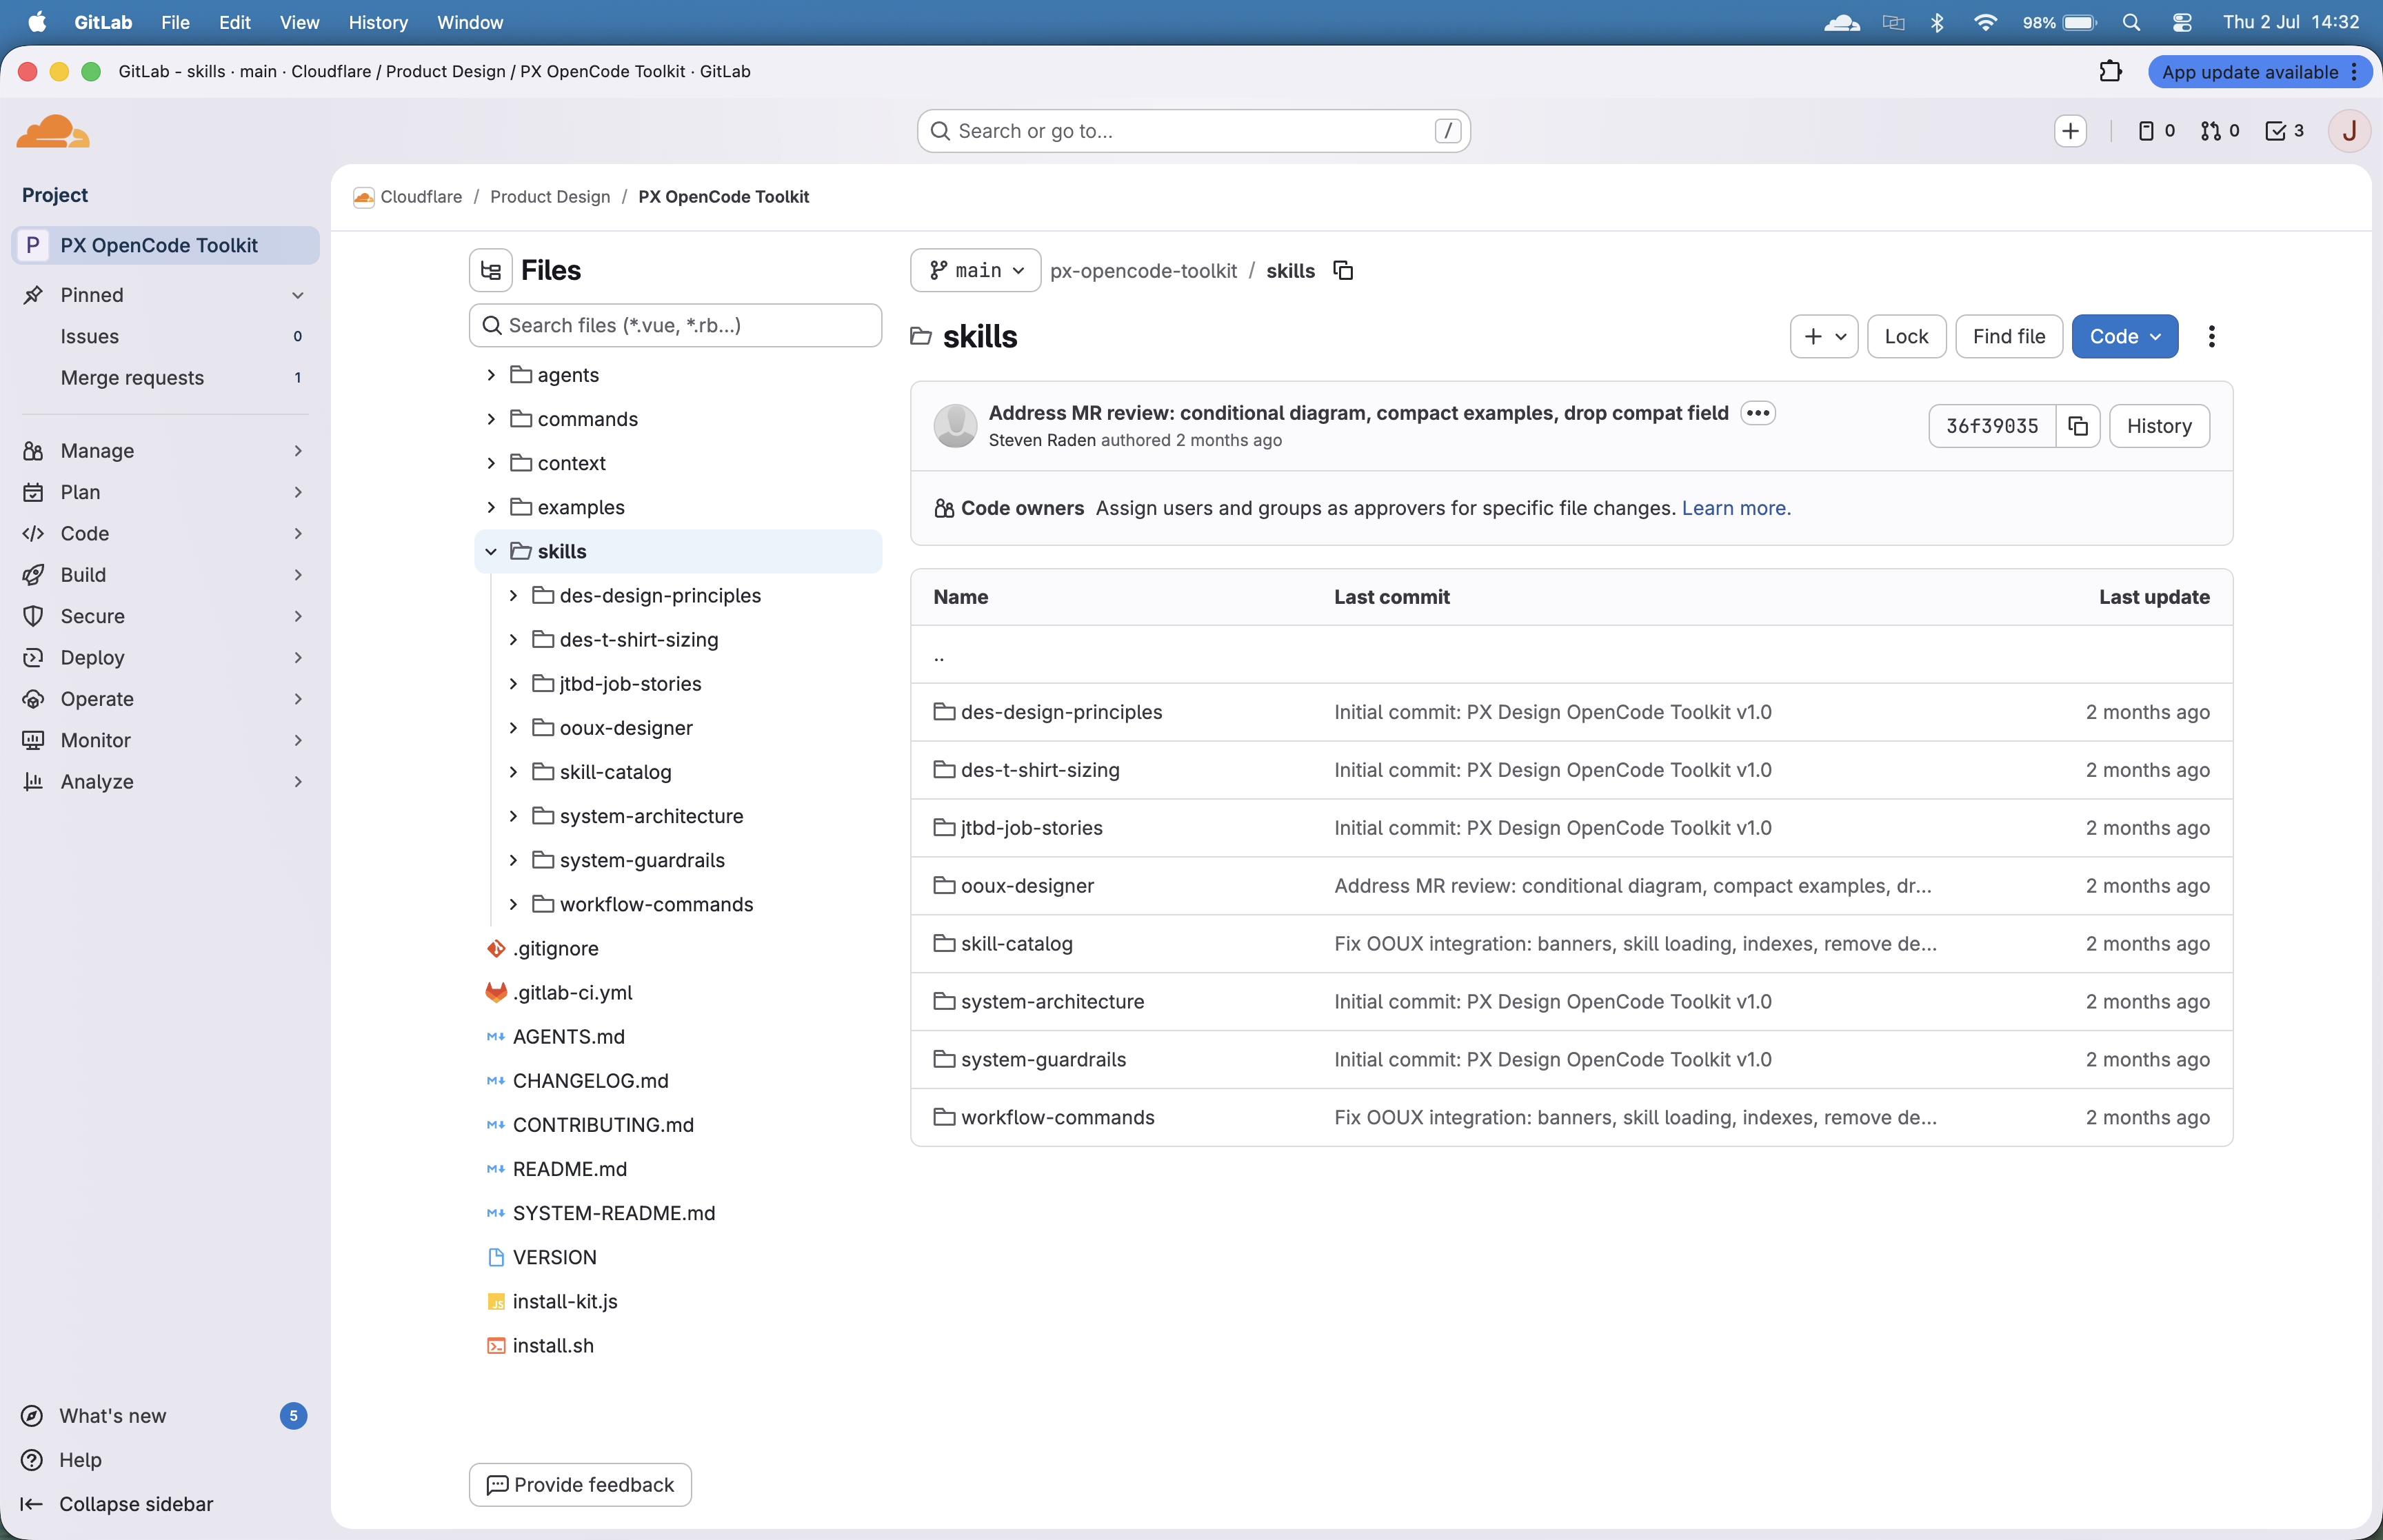Viewport: 2383px width, 1540px height.
Task: Open merge requests counter icon in top bar
Action: pos(2220,131)
